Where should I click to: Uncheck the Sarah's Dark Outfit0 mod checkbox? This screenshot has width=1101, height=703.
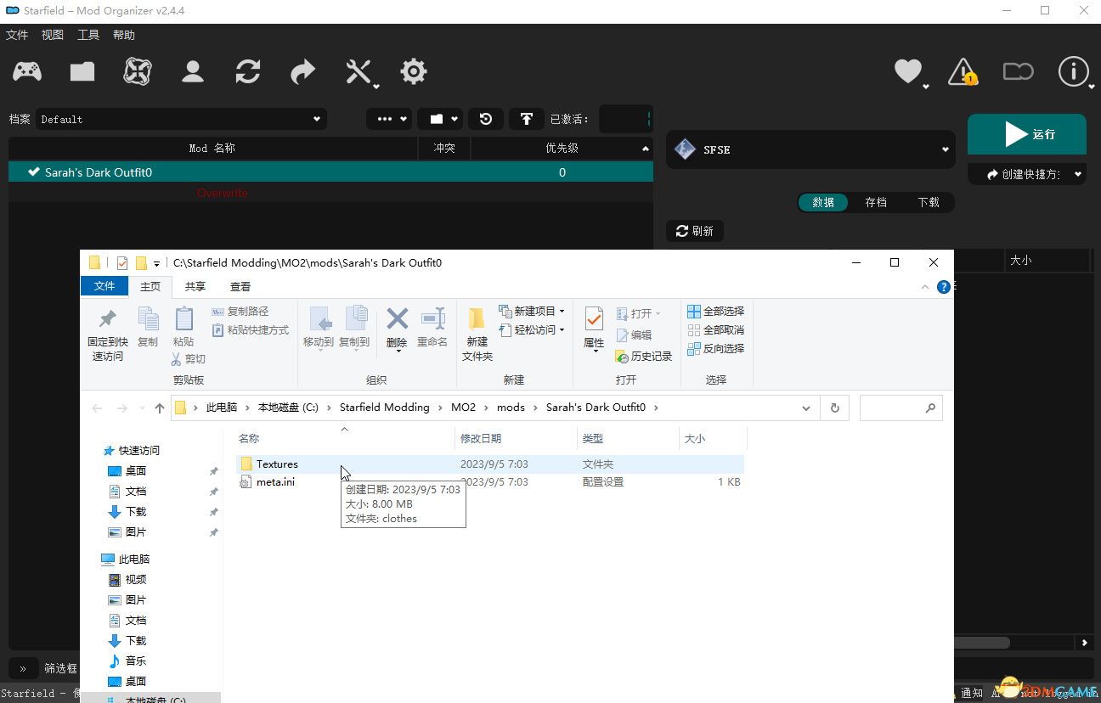point(34,172)
